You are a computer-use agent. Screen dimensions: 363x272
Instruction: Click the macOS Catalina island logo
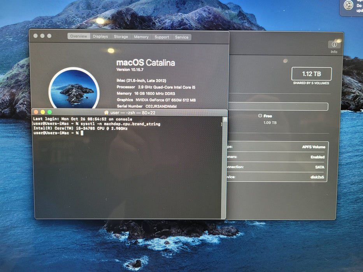pos(74,89)
